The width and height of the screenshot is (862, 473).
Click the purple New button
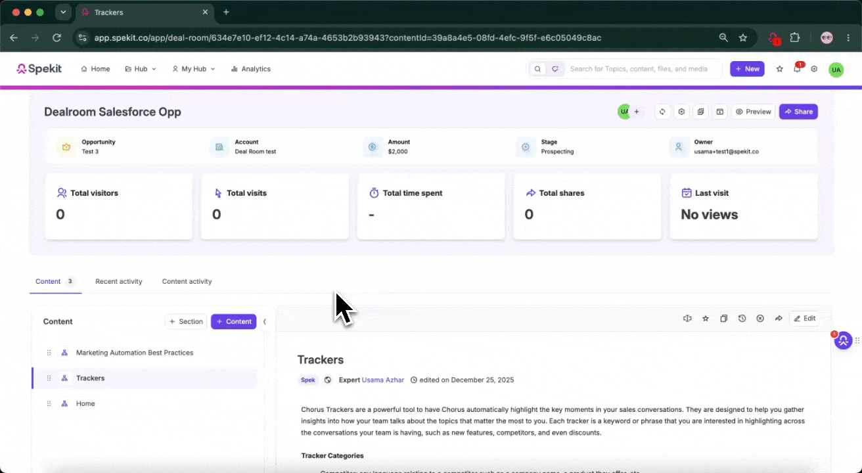[x=747, y=69]
